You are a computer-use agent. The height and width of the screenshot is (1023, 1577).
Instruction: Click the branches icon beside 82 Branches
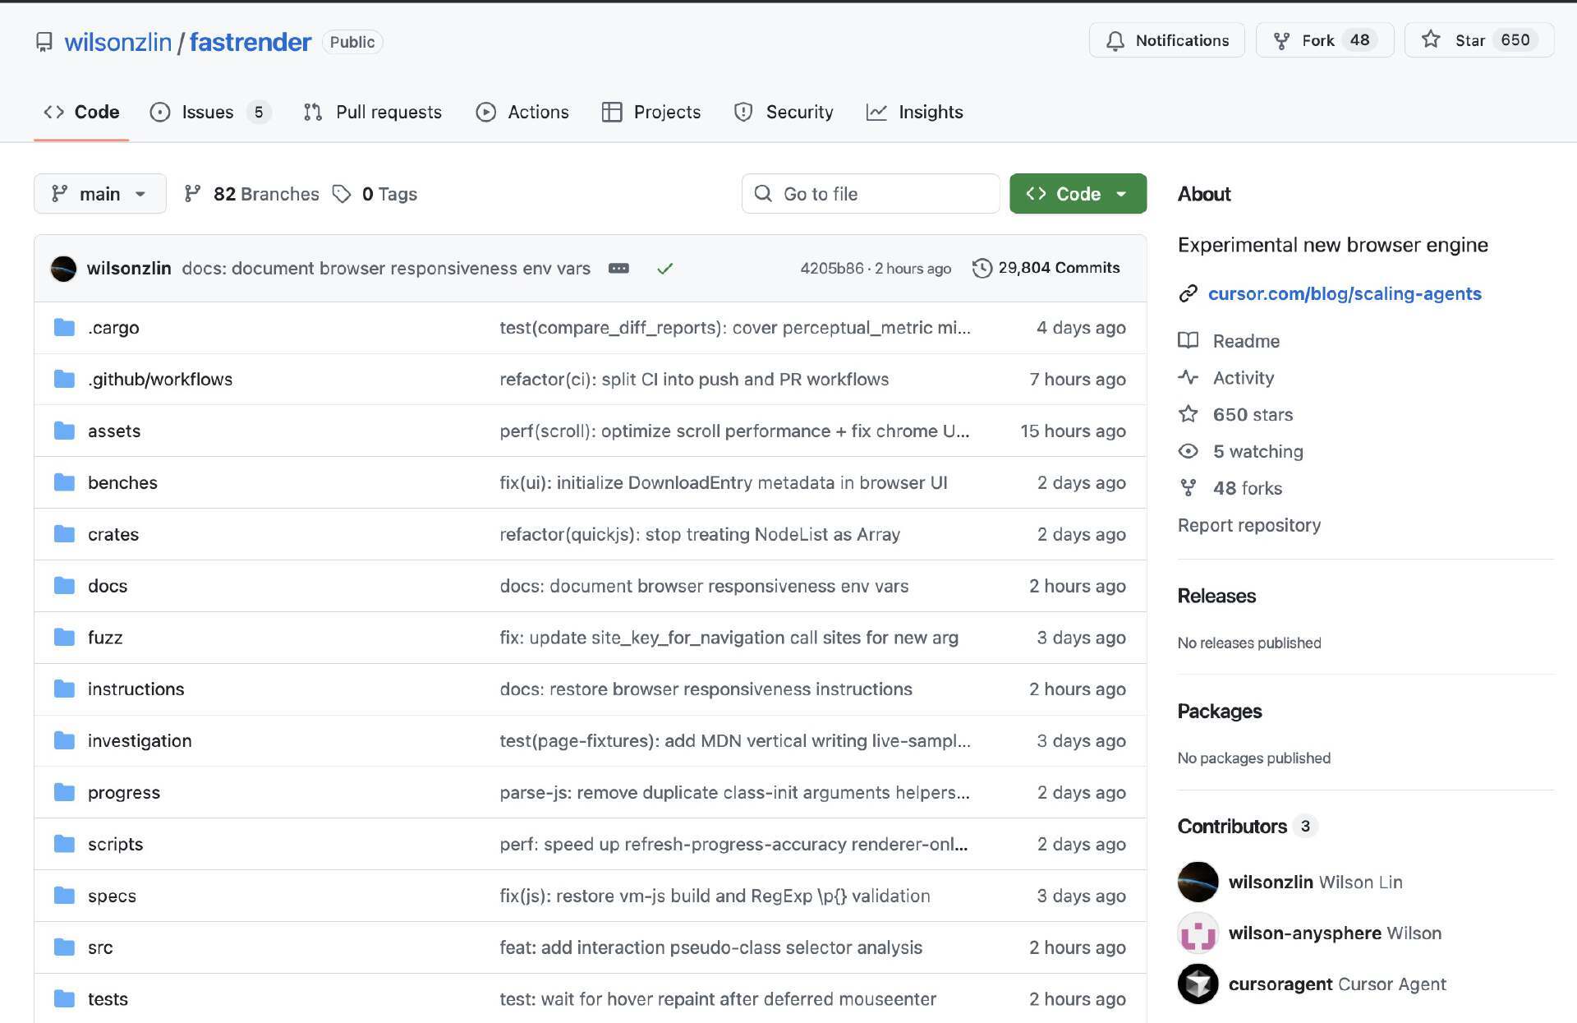(x=192, y=194)
